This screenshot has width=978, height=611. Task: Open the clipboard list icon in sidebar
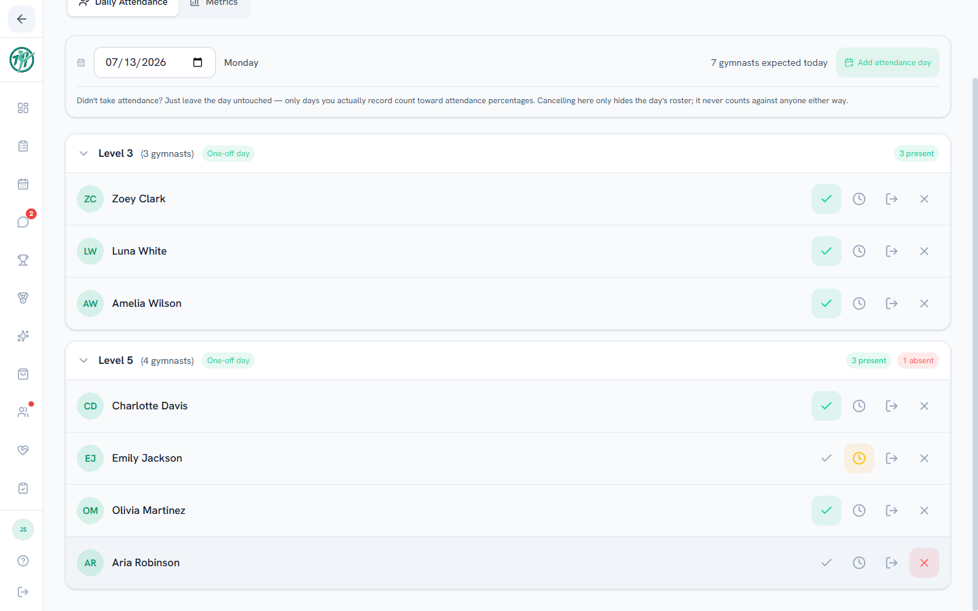point(23,146)
